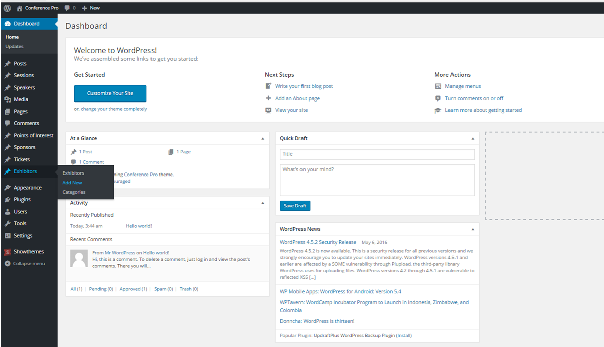
Task: Click the screen icon by View your site
Action: [x=268, y=110]
